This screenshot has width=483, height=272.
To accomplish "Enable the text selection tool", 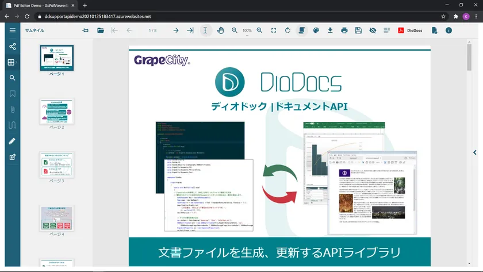I will point(205,30).
